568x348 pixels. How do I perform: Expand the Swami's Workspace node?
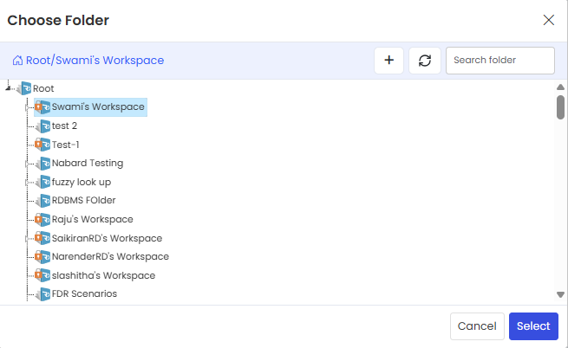pos(27,107)
